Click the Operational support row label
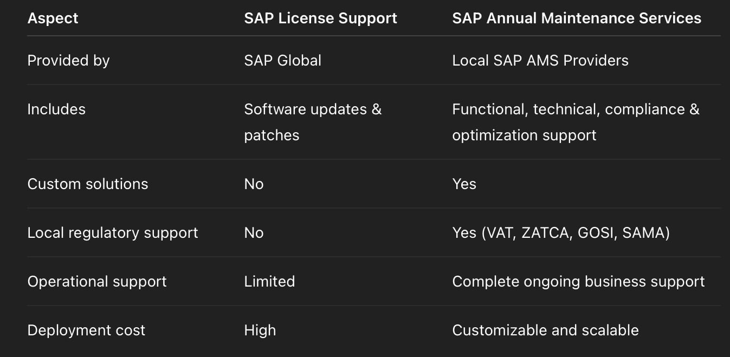This screenshot has width=730, height=357. point(97,282)
